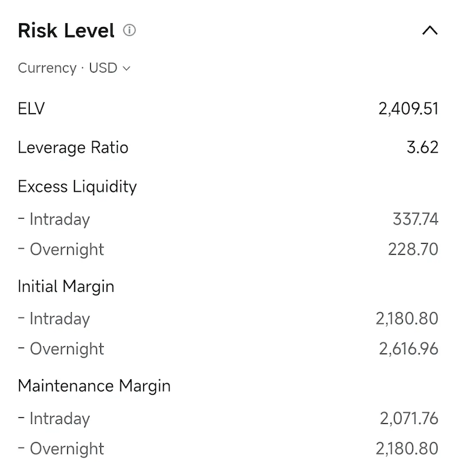
Task: Click the Excess Liquidity Intraday value 337.74
Action: (x=415, y=219)
